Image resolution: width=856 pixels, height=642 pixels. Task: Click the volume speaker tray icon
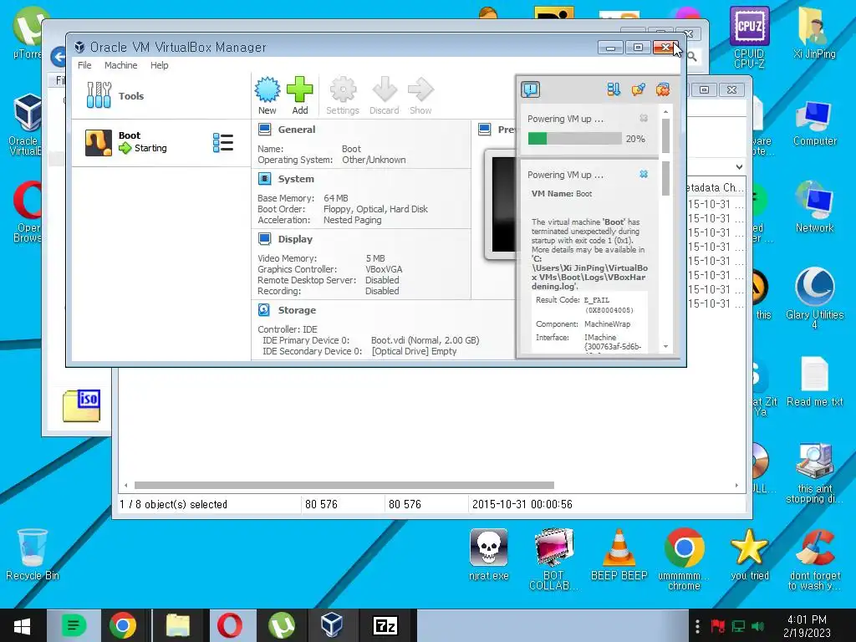[757, 626]
